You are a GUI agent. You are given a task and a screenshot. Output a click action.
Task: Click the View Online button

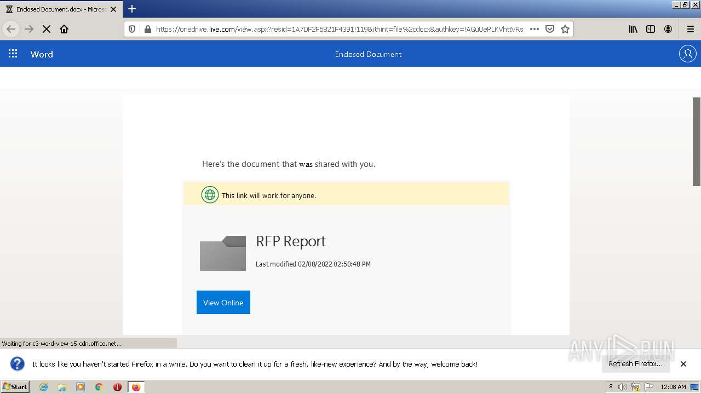(x=223, y=302)
